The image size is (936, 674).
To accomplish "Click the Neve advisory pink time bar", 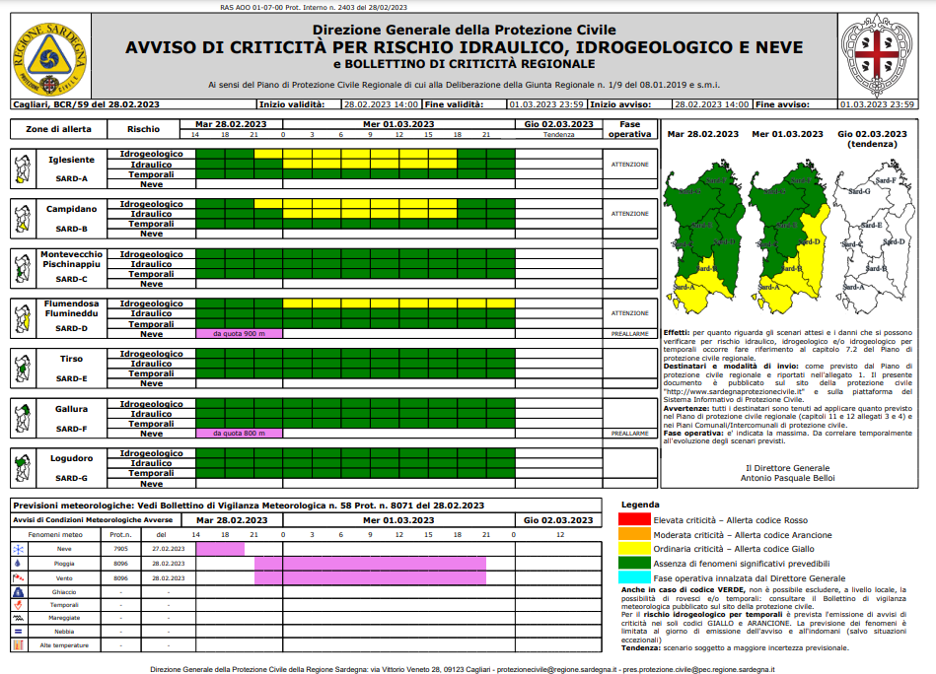I will pyautogui.click(x=220, y=549).
